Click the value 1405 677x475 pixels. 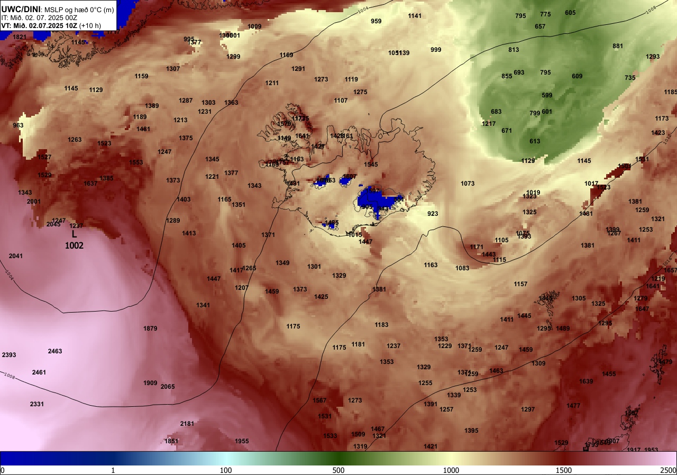239,245
